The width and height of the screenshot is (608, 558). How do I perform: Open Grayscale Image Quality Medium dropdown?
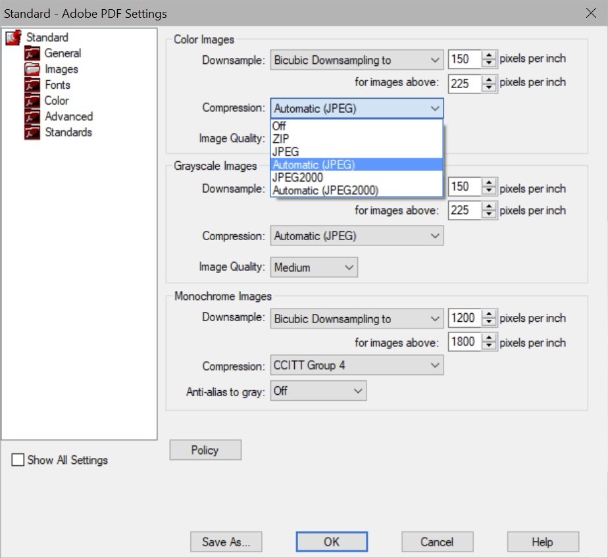tap(314, 267)
